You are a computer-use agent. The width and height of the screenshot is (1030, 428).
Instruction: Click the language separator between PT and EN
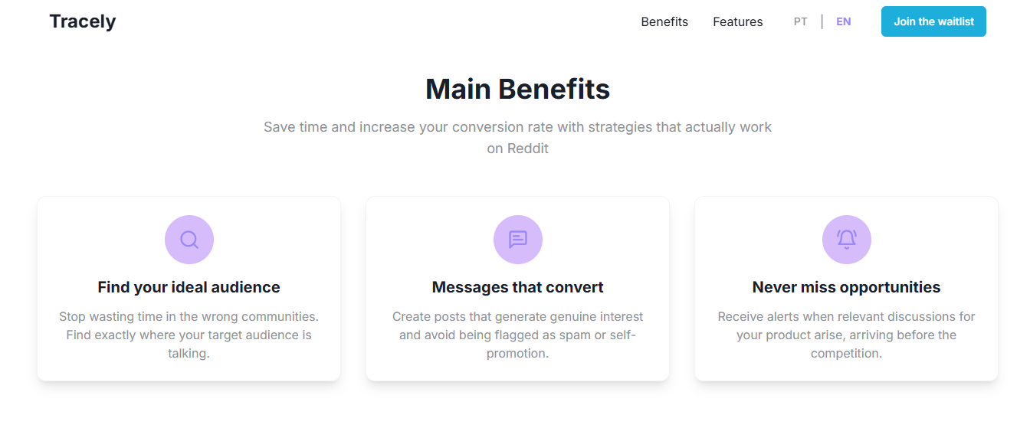coord(822,21)
